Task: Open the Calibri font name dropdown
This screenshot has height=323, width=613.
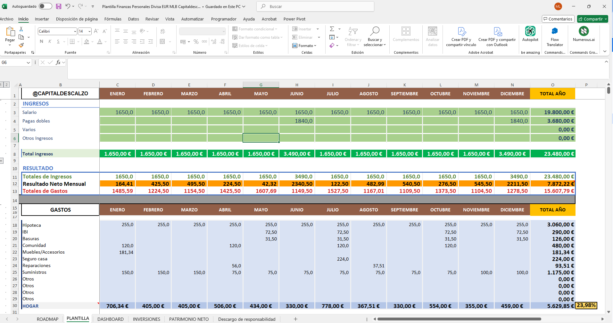Action: (x=75, y=31)
